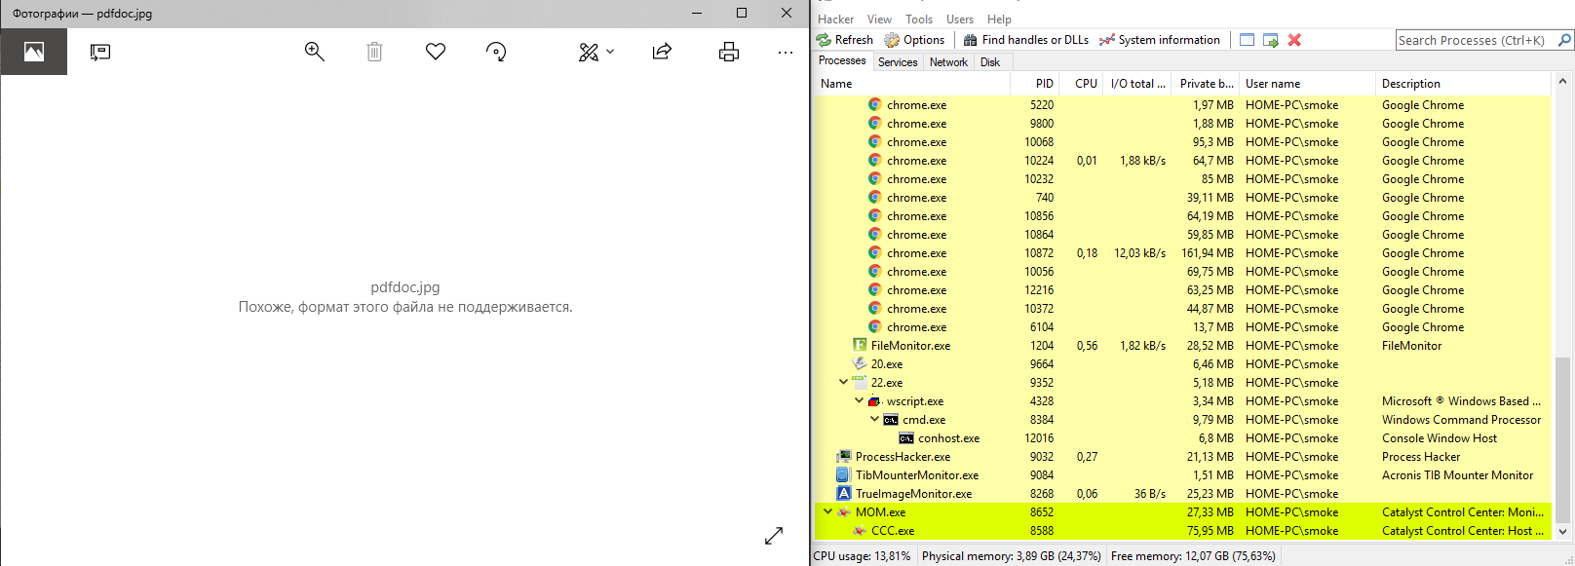Click scrollbar down arrow in process list
The width and height of the screenshot is (1575, 566).
1562,532
